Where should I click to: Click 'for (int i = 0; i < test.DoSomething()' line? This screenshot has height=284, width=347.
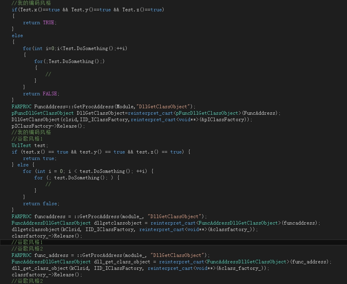88,171
